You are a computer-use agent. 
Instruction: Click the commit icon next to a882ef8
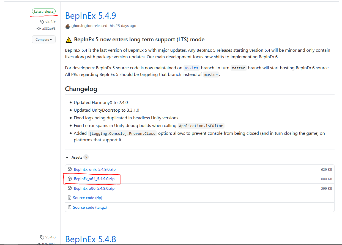click(x=39, y=29)
